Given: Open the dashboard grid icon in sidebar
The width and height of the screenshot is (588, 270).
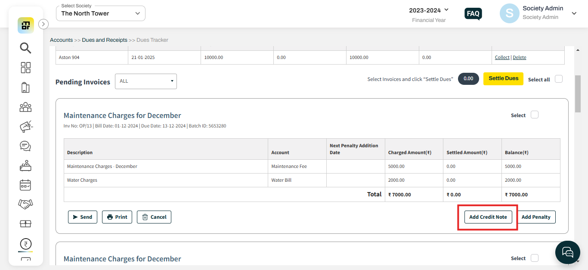Looking at the screenshot, I should [25, 68].
